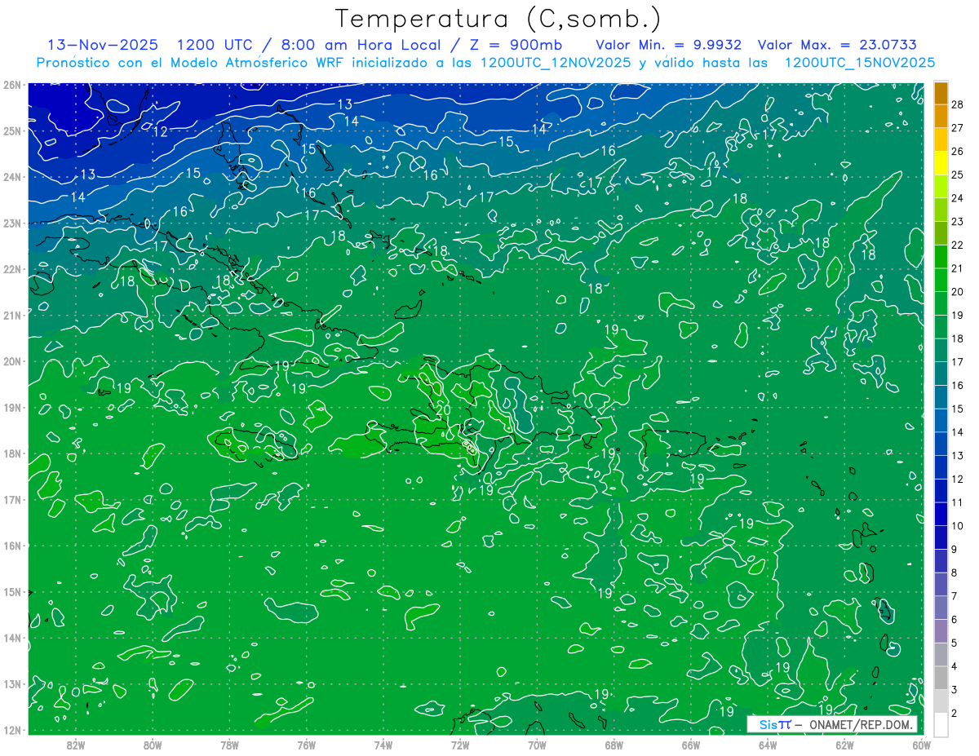
Task: Select the initialization time '1200UTC_12NOV2025'
Action: pos(555,63)
